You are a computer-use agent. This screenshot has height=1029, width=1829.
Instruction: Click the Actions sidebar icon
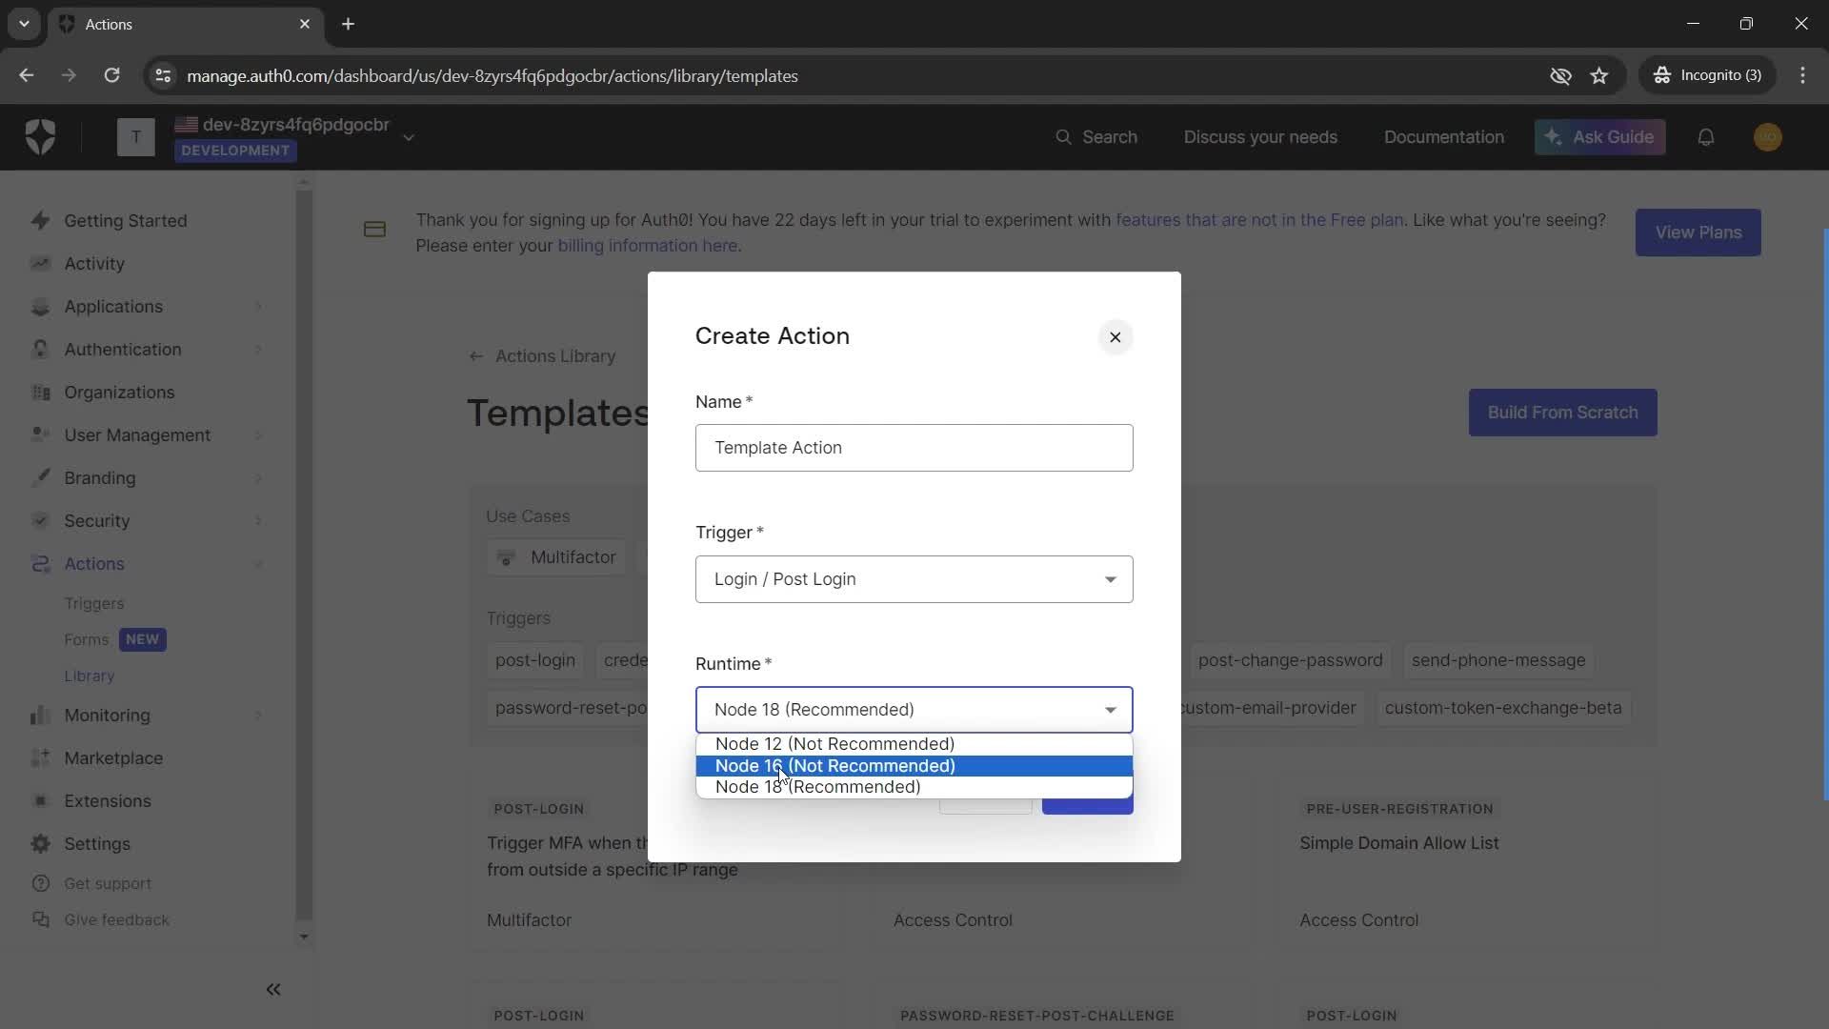(40, 563)
